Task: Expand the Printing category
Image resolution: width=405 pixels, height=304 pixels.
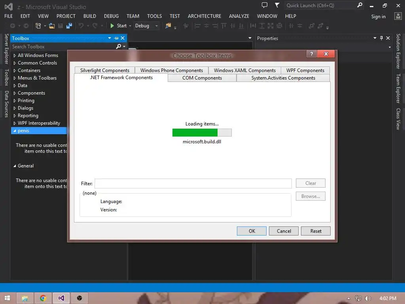Action: [x=15, y=101]
